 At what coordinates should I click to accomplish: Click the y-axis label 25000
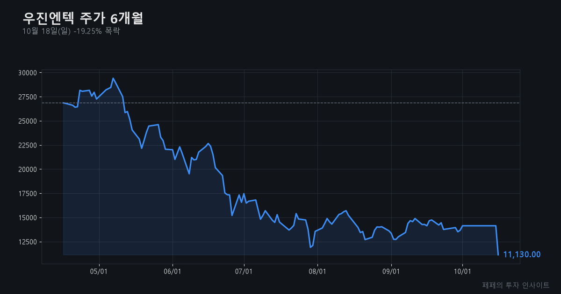(x=28, y=121)
